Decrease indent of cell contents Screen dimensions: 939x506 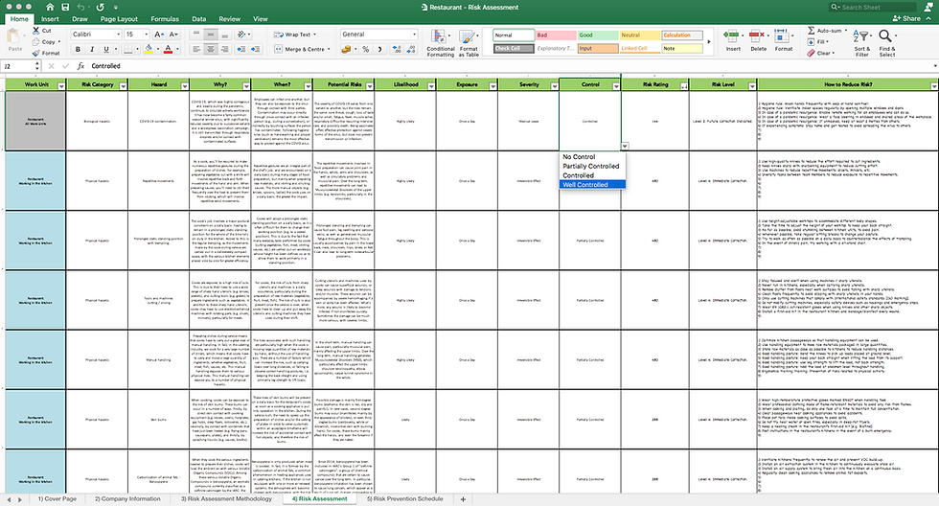pos(241,49)
